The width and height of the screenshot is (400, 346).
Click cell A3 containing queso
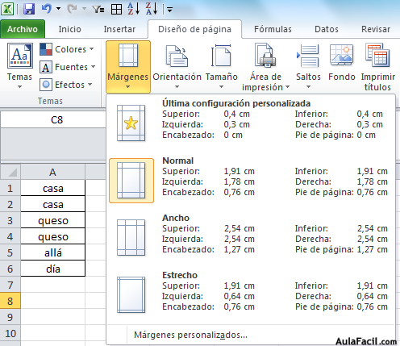click(x=53, y=220)
